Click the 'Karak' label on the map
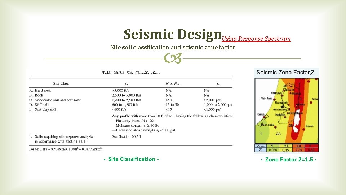 [x=309, y=126]
